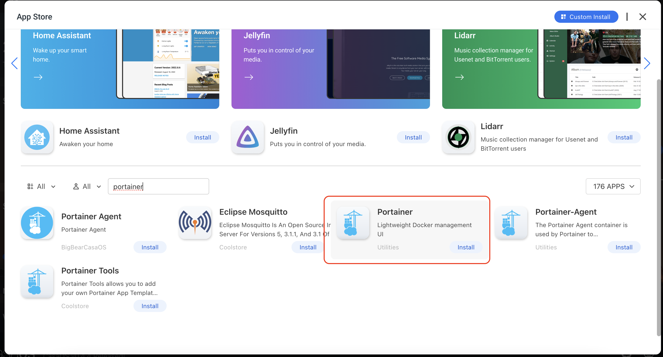Install Portainer Lightweight Docker management UI

(x=466, y=247)
